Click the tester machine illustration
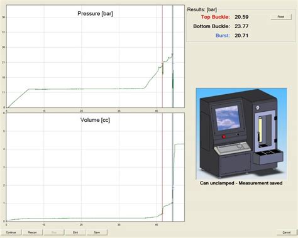This screenshot has height=238, width=298. [241, 134]
